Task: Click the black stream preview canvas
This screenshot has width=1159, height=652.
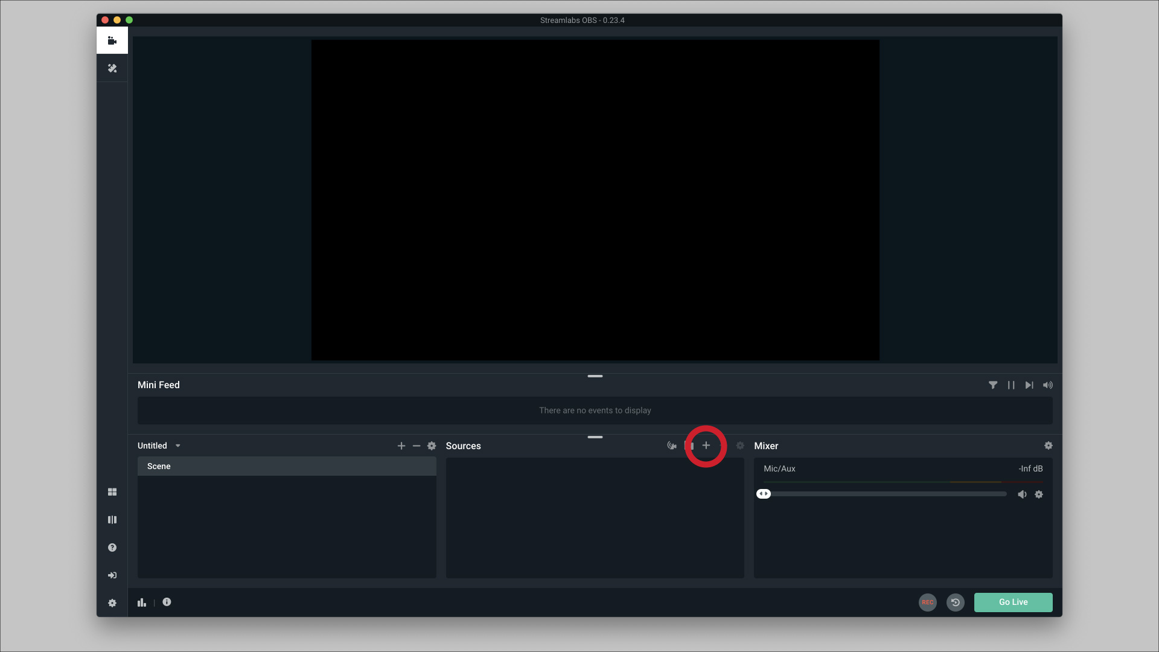Action: click(x=595, y=200)
